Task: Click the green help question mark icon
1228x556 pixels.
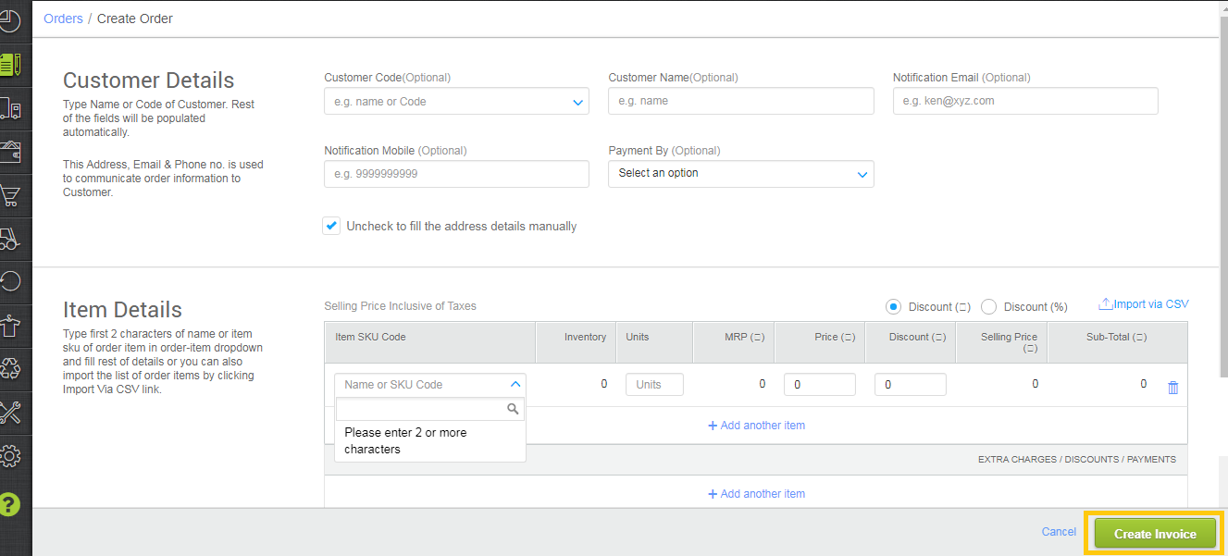Action: [10, 504]
